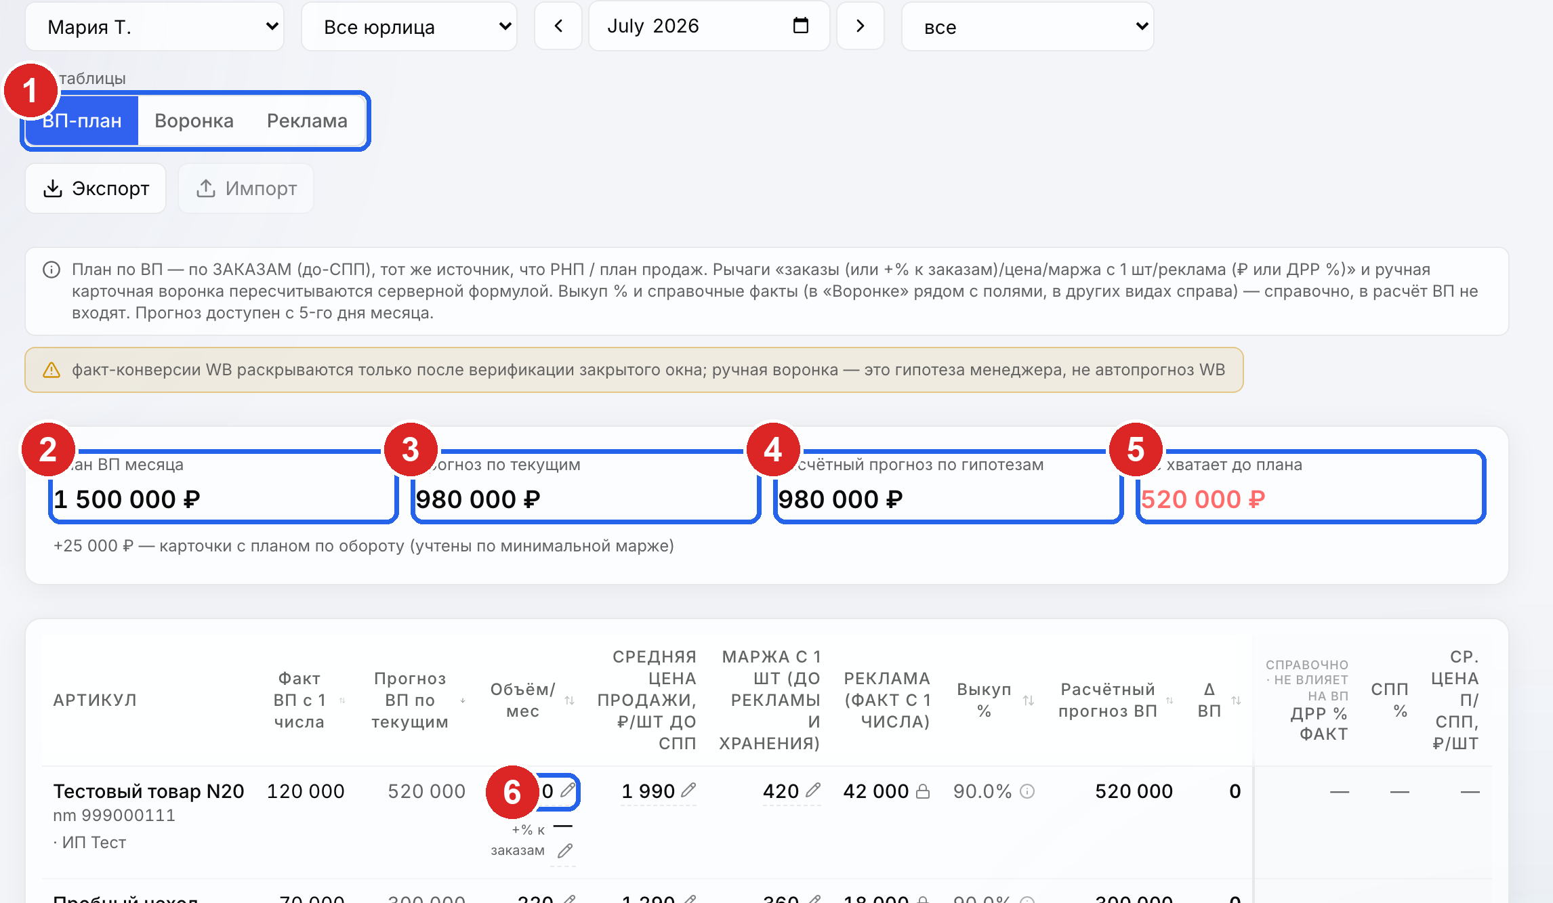Click calculated forecast 520 000 in Расчётный column
1553x903 pixels.
(1134, 791)
